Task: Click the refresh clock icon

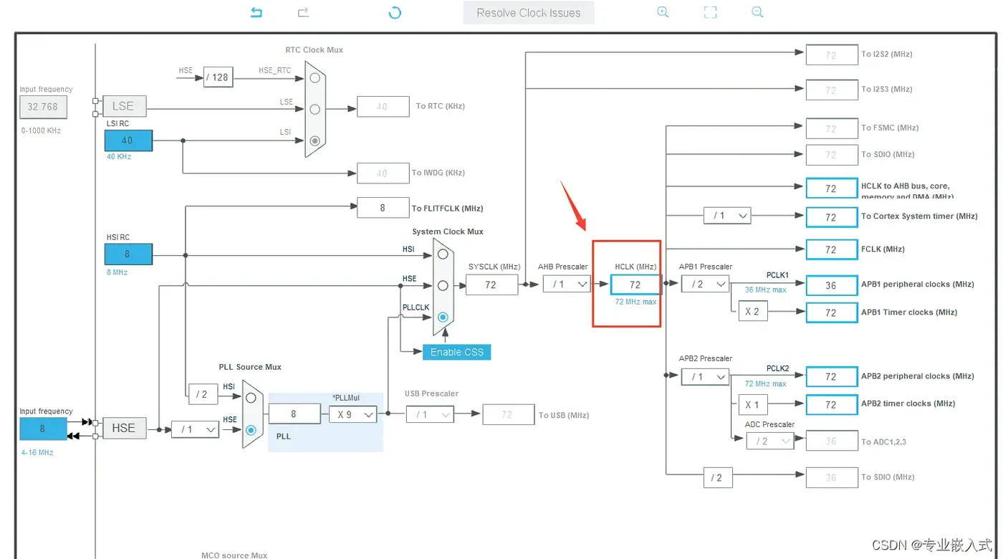Action: pyautogui.click(x=395, y=12)
